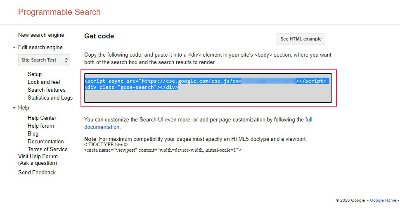Image resolution: width=400 pixels, height=214 pixels.
Task: Click Send Feedback in sidebar
Action: [37, 173]
